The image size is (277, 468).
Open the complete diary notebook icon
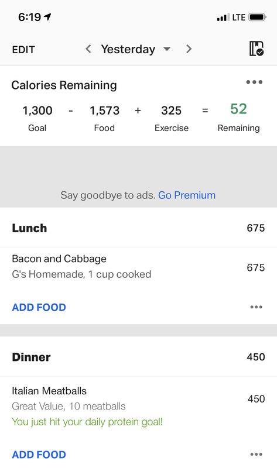click(x=257, y=49)
